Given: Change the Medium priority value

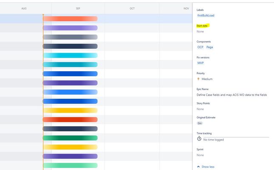Looking at the screenshot, I should point(207,79).
